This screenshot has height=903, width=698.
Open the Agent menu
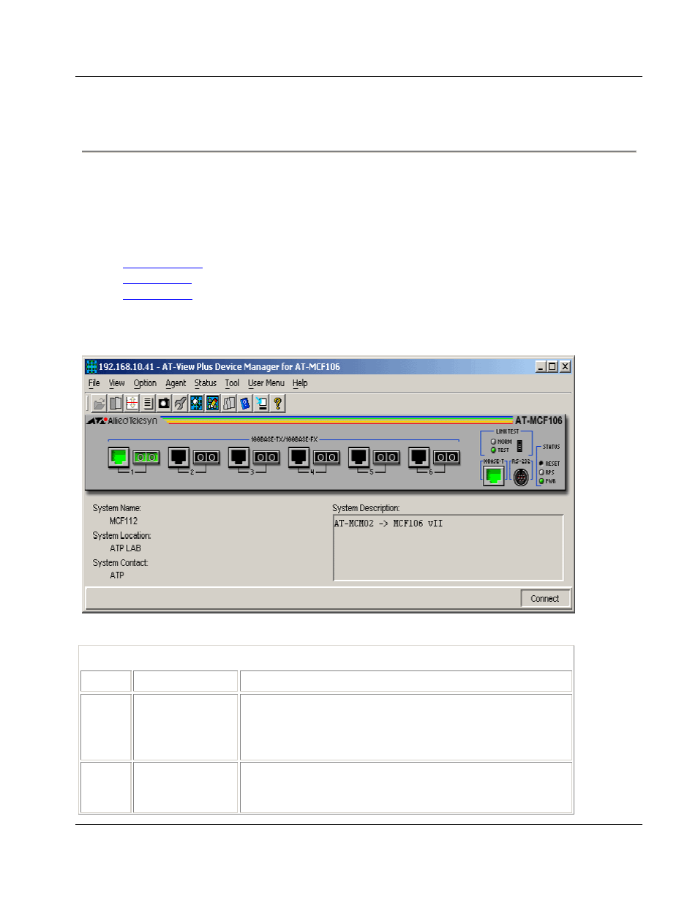pyautogui.click(x=176, y=383)
